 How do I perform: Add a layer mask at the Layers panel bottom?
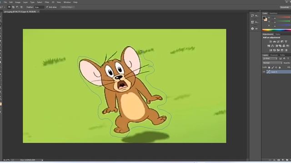tap(279, 160)
